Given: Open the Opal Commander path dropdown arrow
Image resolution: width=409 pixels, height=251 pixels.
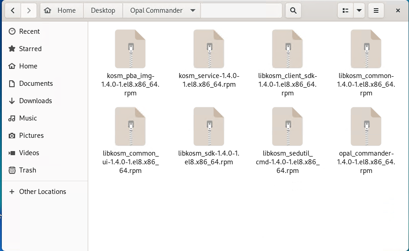Looking at the screenshot, I should tap(193, 10).
